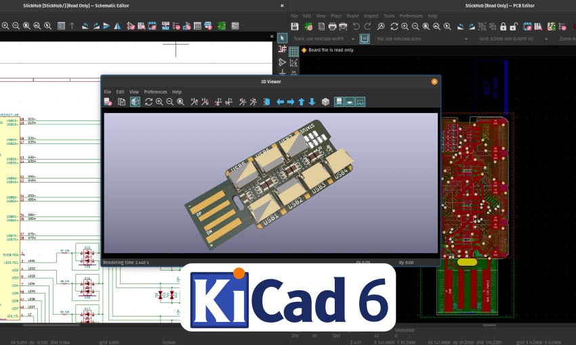Expand the Via netclass sizes dropdown
This screenshot has height=345, width=576.
coord(468,39)
